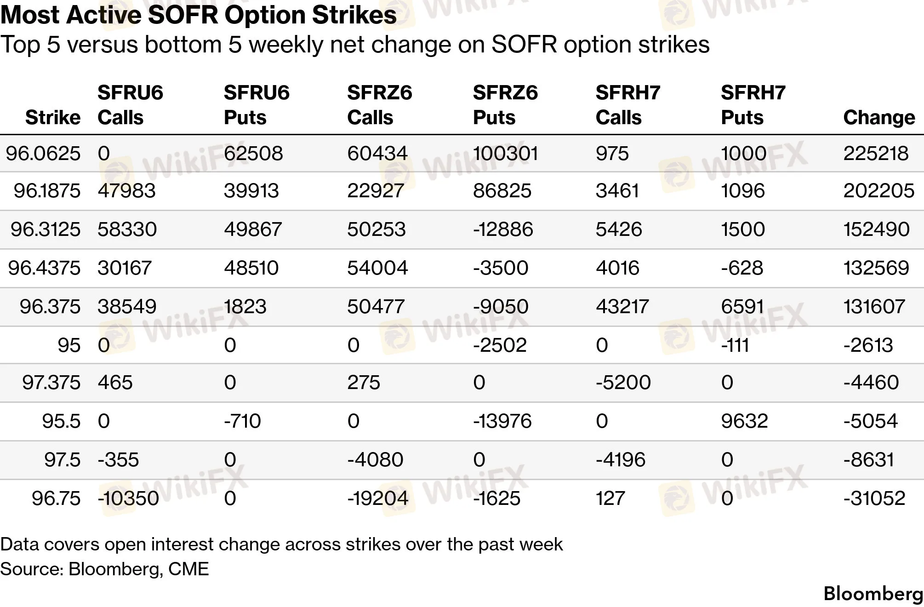Select the 100301 SFRZ6 Puts cell
The height and width of the screenshot is (607, 924).
pyautogui.click(x=505, y=153)
